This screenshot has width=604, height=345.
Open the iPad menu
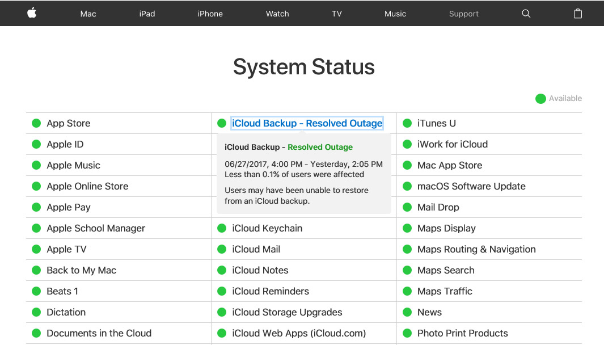pos(147,14)
